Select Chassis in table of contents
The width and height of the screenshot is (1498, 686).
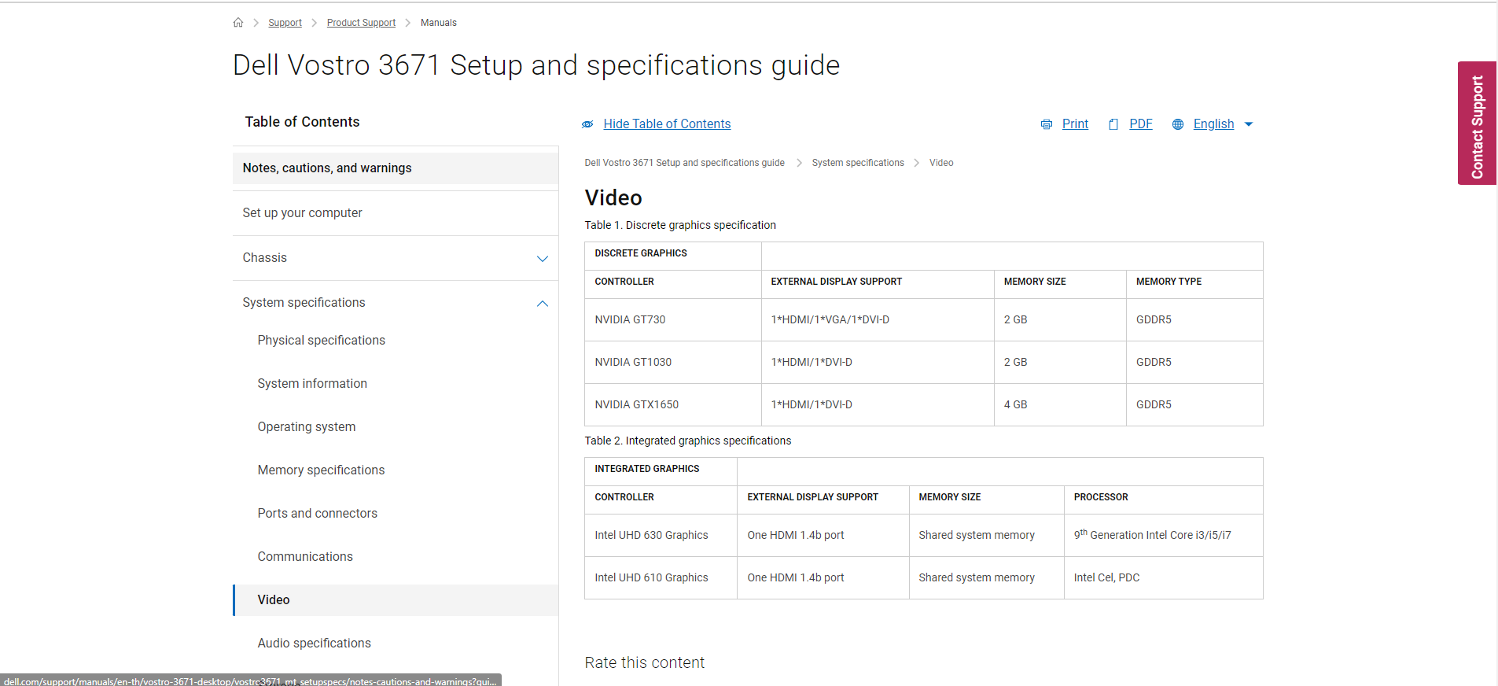pyautogui.click(x=265, y=258)
